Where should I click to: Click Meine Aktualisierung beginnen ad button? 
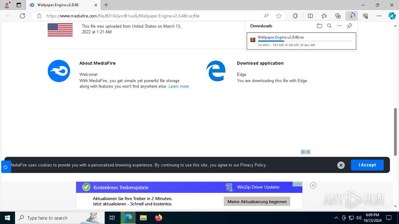[257, 202]
